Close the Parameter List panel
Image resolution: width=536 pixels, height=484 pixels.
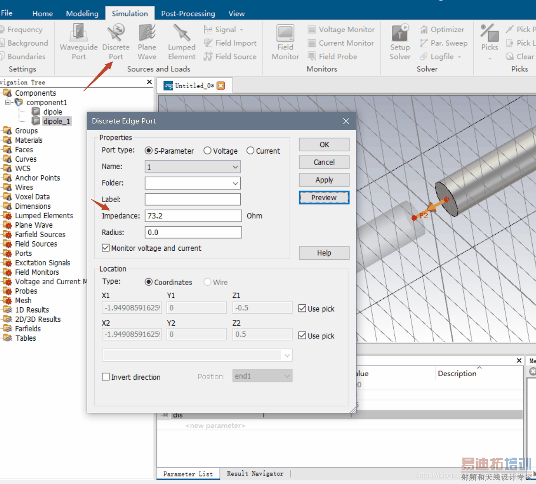click(519, 361)
